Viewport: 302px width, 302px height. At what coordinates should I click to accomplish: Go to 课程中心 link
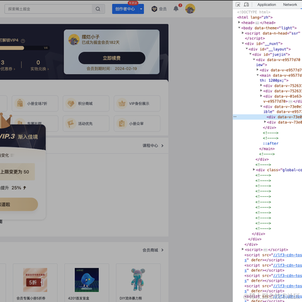150,145
